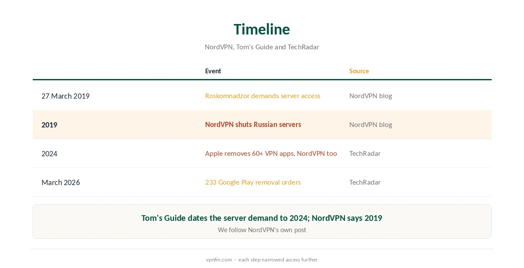Select the 2024 date cell
This screenshot has width=524, height=268.
coord(49,154)
